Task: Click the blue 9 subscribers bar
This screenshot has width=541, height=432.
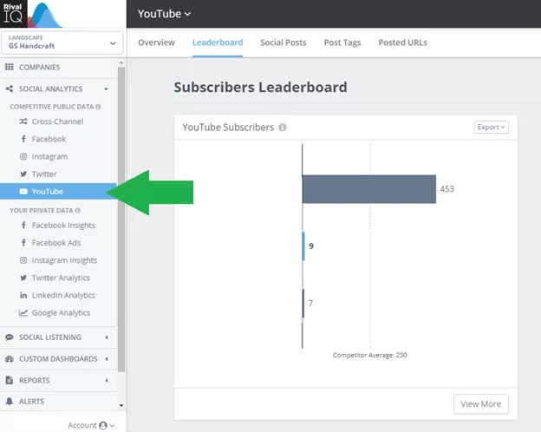Action: 303,246
